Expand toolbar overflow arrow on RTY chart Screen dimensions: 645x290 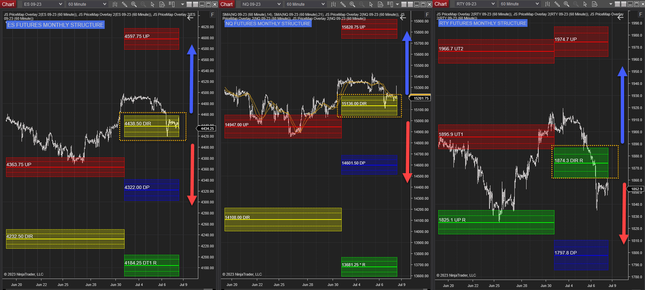(611, 4)
